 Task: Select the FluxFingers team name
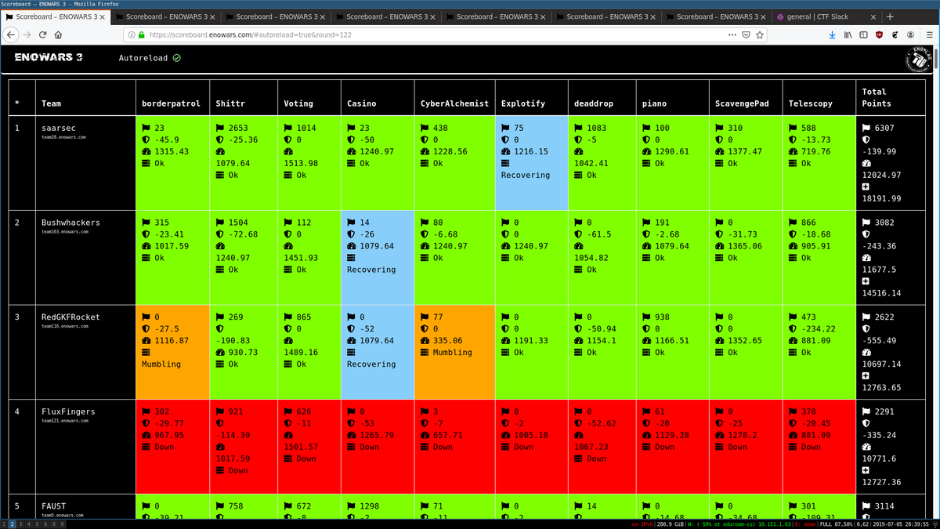(68, 411)
